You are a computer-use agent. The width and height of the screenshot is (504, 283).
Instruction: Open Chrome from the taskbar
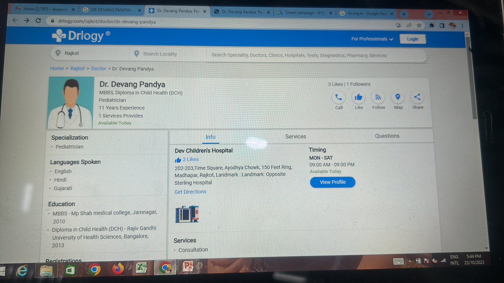94,268
